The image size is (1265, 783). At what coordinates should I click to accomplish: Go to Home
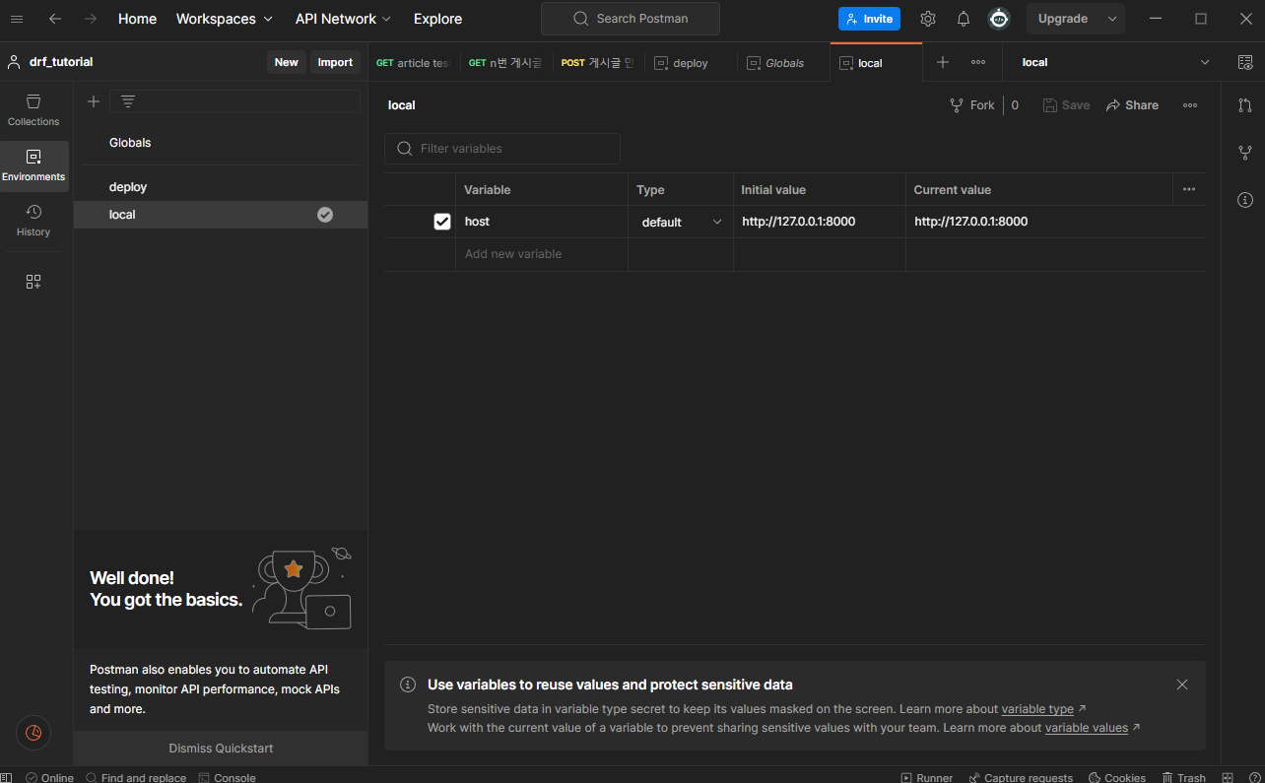pyautogui.click(x=137, y=19)
